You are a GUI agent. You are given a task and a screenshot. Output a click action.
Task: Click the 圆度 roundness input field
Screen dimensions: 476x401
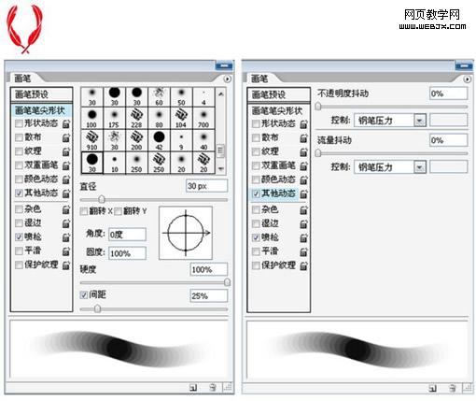click(x=127, y=253)
